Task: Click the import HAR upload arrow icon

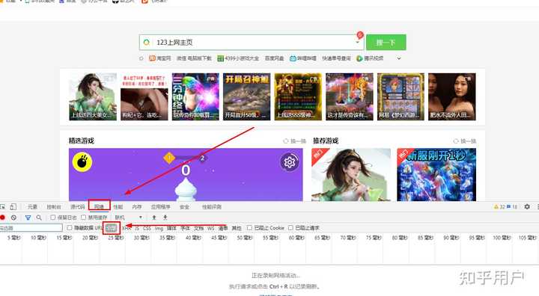Action: 154,218
